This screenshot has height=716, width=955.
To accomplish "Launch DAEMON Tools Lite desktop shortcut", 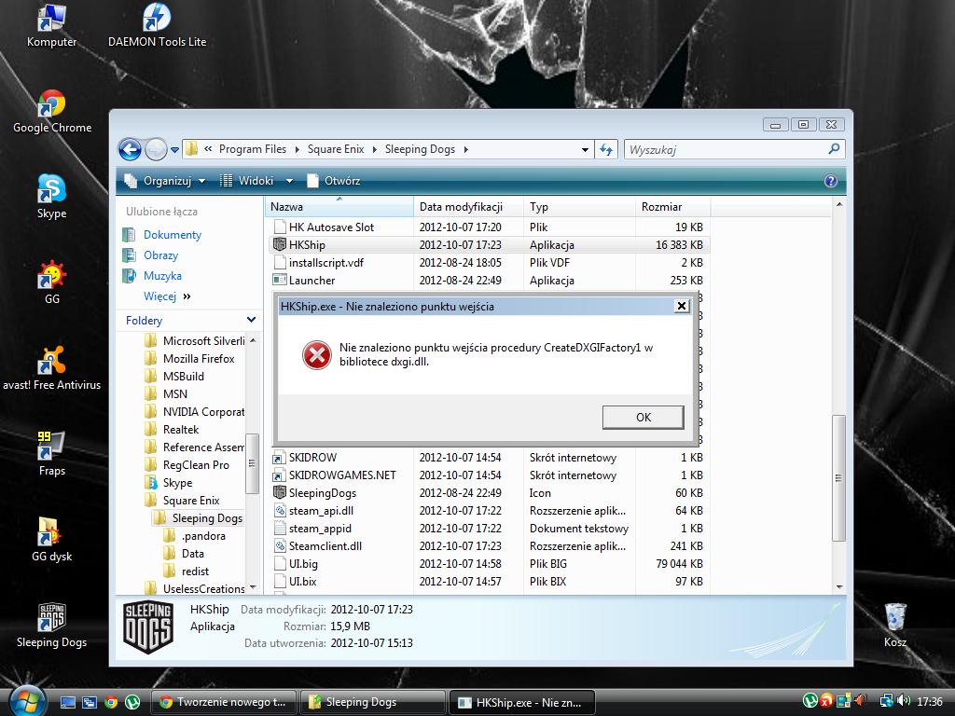I will tap(157, 25).
